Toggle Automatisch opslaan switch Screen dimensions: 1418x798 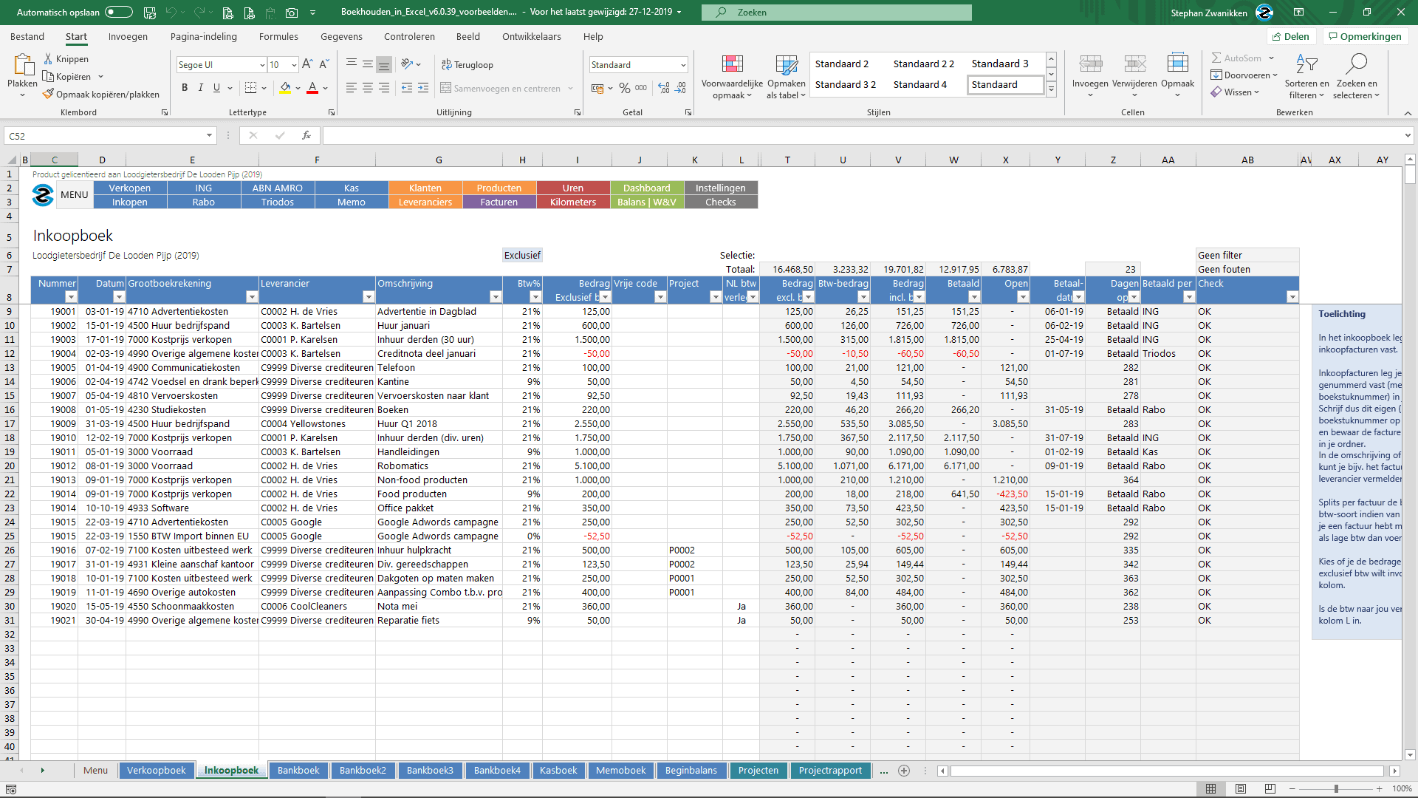(x=118, y=12)
